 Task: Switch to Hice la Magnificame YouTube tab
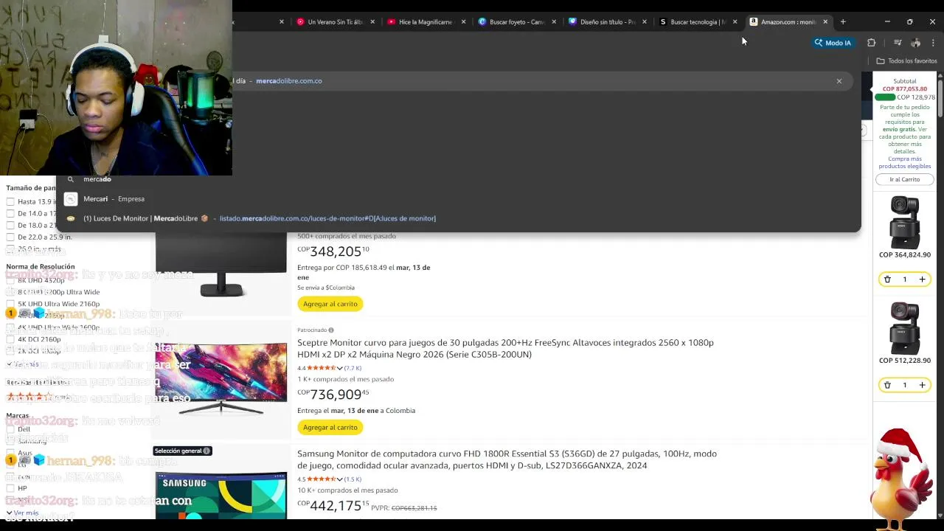coord(420,22)
